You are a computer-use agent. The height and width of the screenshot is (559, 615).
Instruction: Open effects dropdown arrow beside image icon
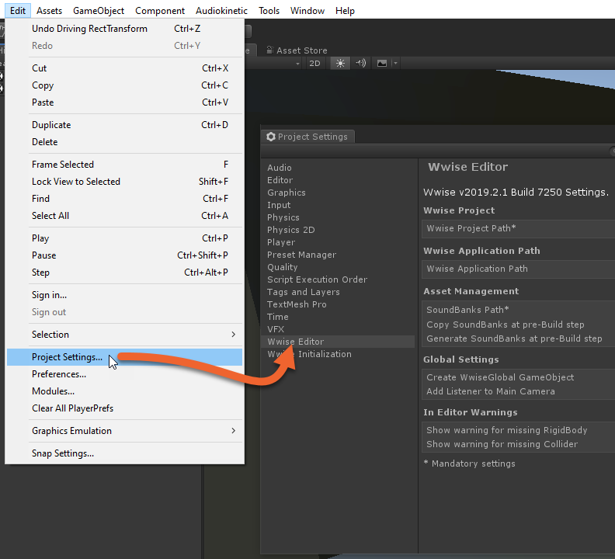pyautogui.click(x=395, y=63)
